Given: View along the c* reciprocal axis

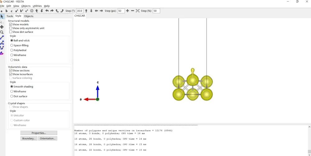Looking at the screenshot, I should [27, 11].
